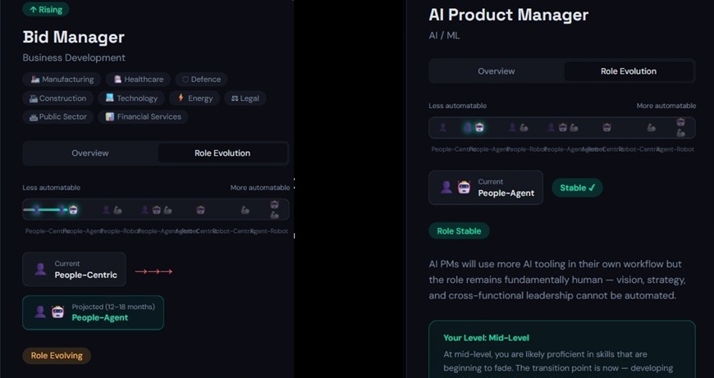The image size is (714, 378).
Task: Select the Healthcare industry tag
Action: click(138, 80)
